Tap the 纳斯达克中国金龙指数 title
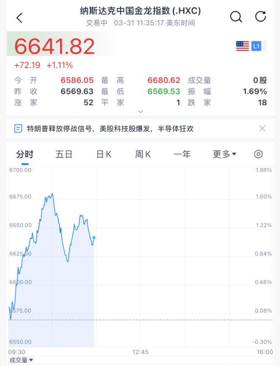The height and width of the screenshot is (366, 280). coord(140,11)
